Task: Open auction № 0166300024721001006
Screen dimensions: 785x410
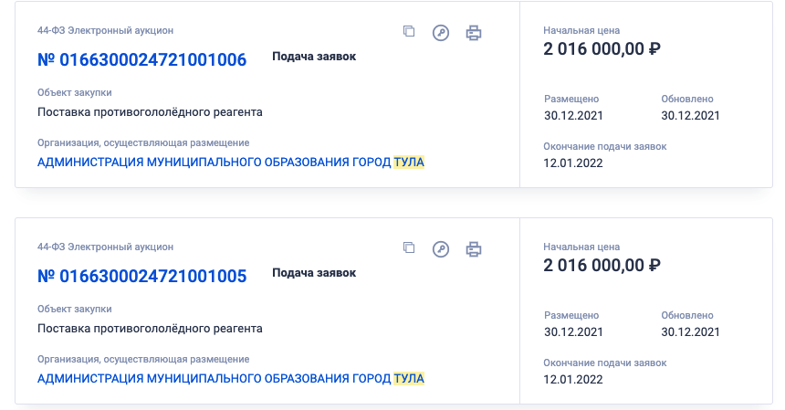Action: 142,60
